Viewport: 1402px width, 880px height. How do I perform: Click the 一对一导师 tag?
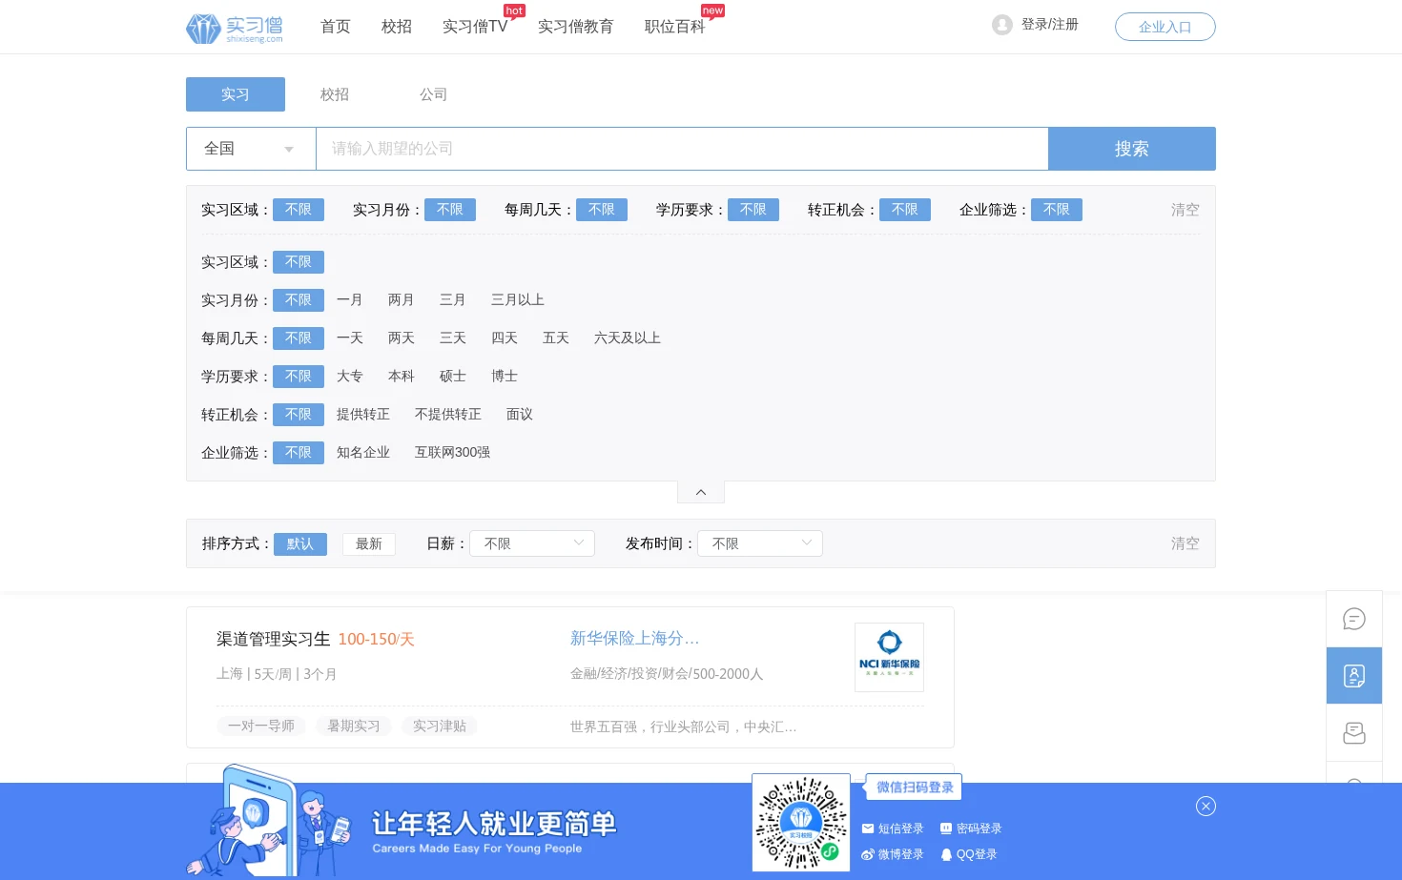coord(261,727)
